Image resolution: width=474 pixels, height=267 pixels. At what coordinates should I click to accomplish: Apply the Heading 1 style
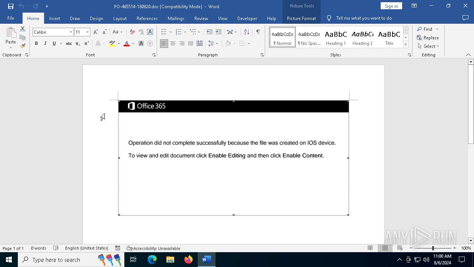pos(336,37)
